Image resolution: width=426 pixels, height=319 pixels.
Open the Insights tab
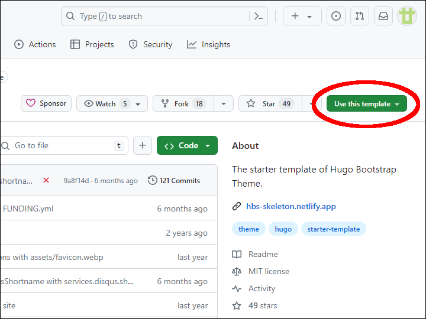208,44
